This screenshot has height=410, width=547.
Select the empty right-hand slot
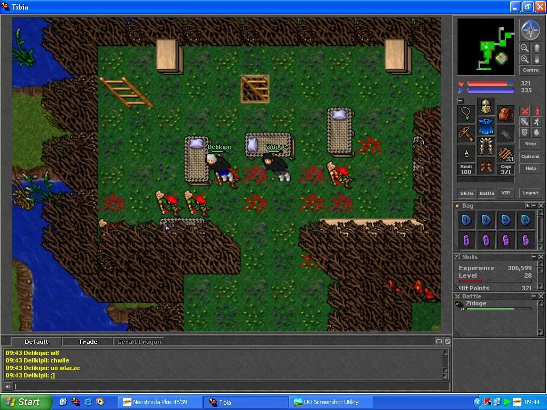tap(505, 134)
